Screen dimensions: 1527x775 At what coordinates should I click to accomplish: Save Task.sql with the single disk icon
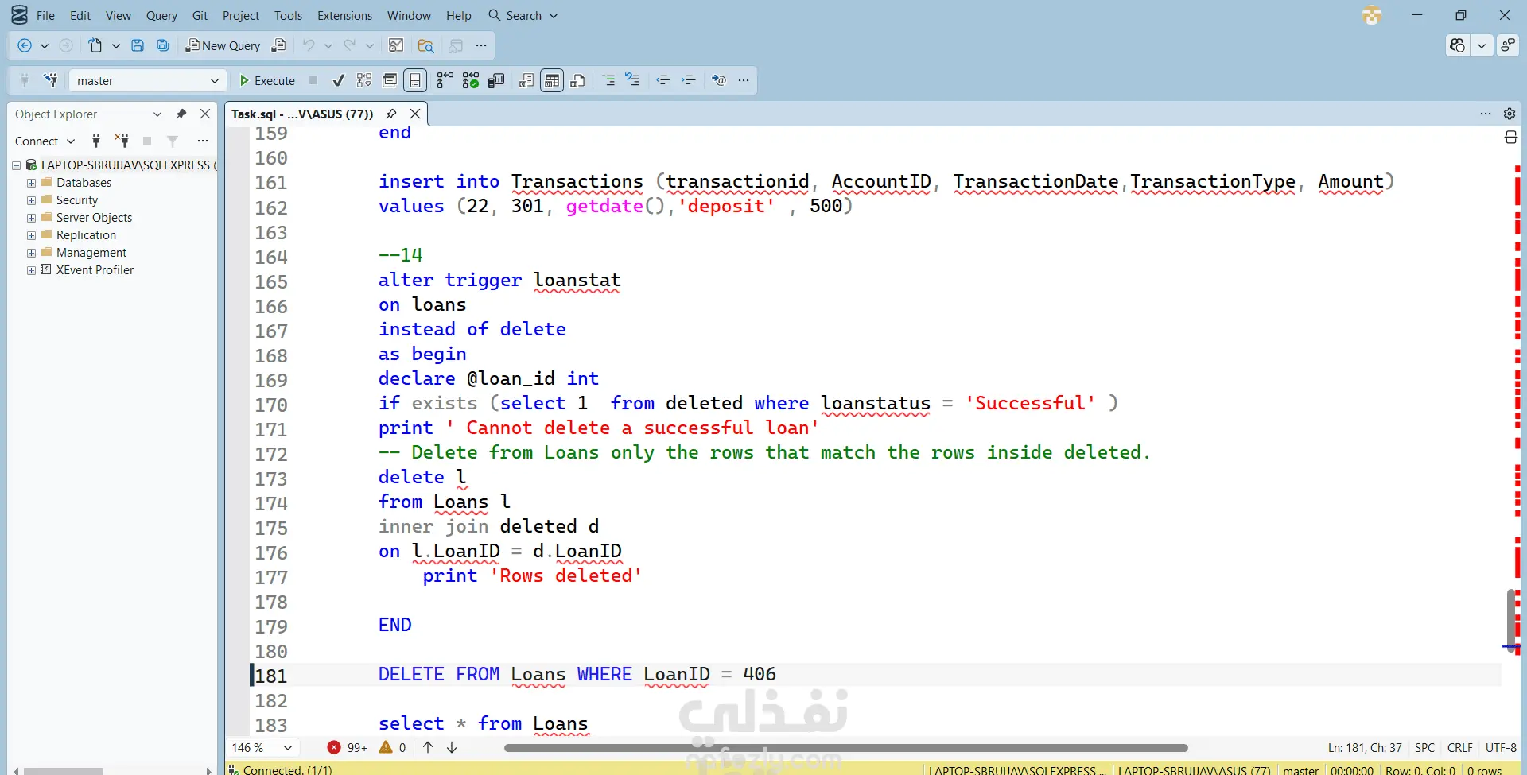coord(138,46)
